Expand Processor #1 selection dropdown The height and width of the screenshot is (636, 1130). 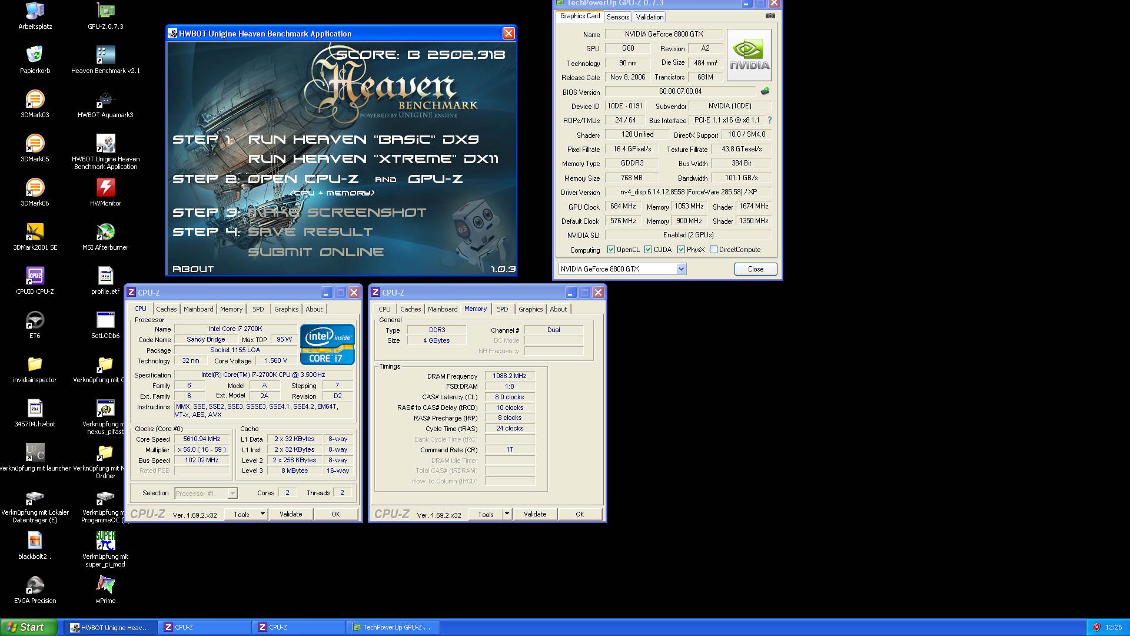coord(232,493)
